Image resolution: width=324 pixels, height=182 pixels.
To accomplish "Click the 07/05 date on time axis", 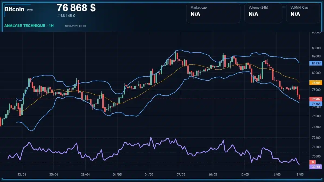I will [181, 174].
